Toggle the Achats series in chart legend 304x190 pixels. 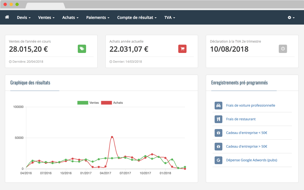coord(112,103)
